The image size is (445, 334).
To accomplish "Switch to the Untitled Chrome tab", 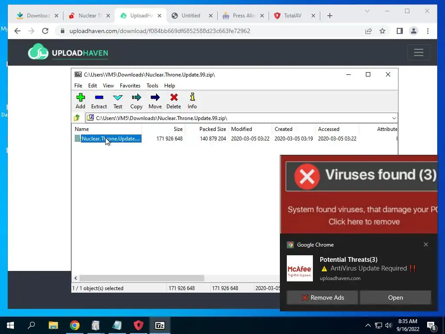I will pos(191,16).
